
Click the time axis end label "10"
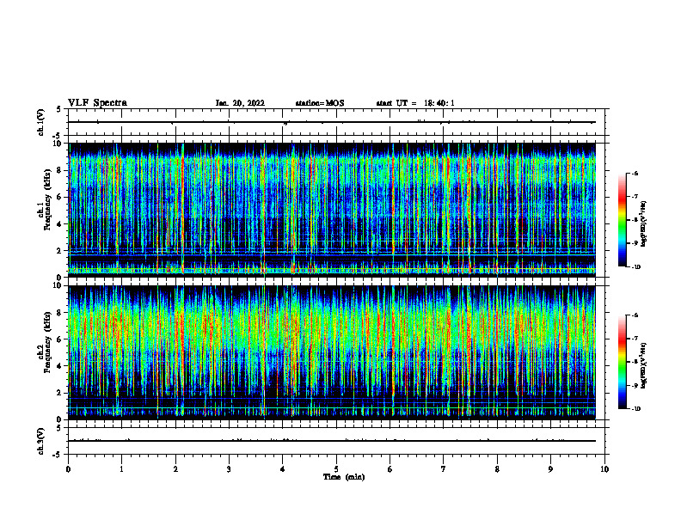point(604,469)
